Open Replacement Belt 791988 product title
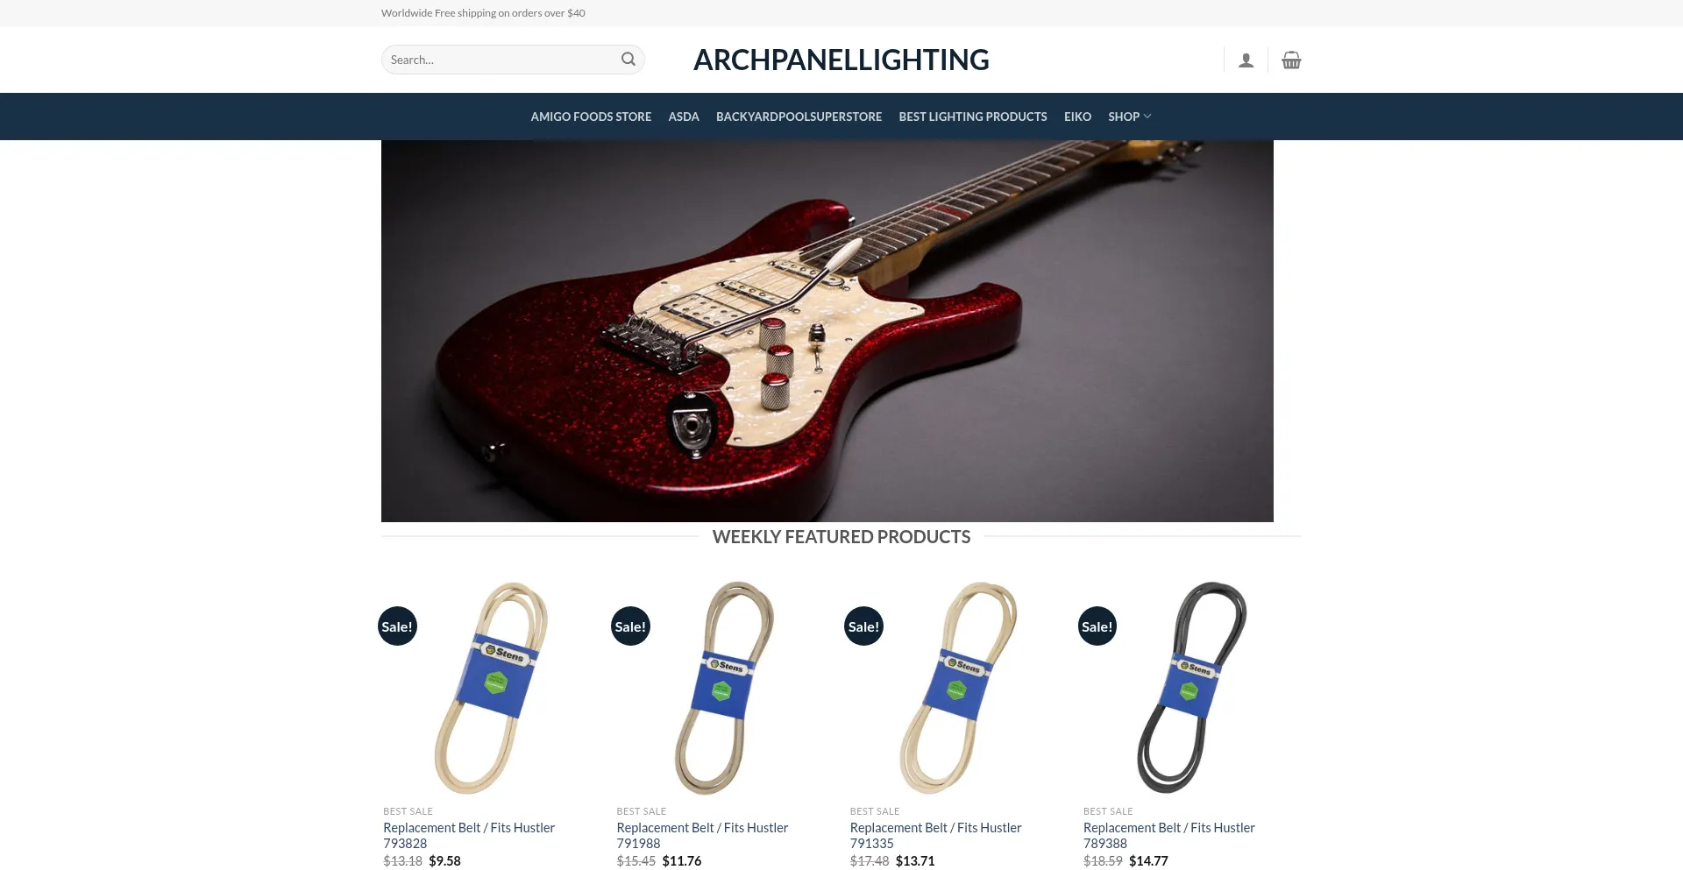The height and width of the screenshot is (870, 1683). point(702,835)
